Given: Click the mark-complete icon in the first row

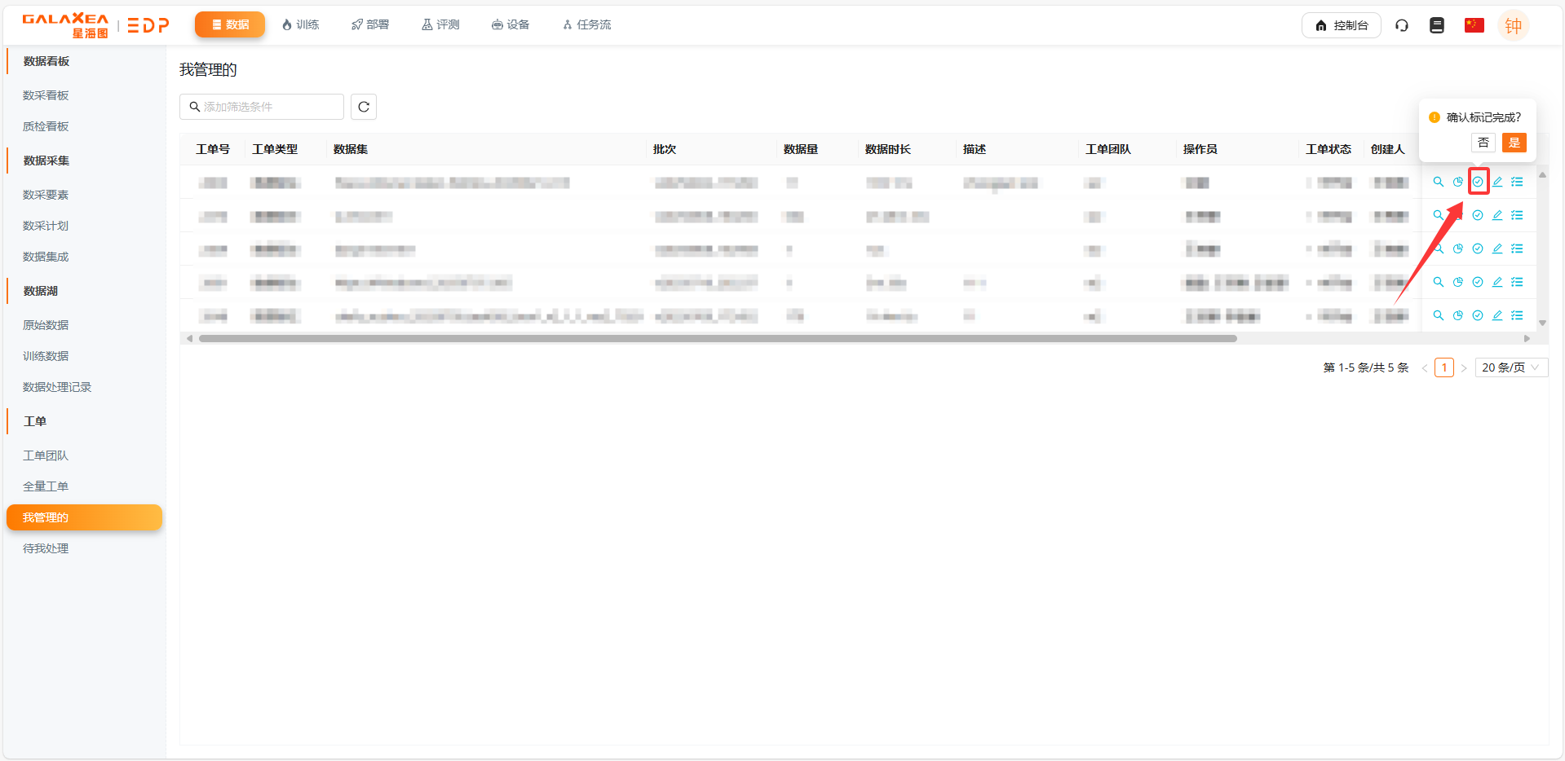Looking at the screenshot, I should point(1478,182).
